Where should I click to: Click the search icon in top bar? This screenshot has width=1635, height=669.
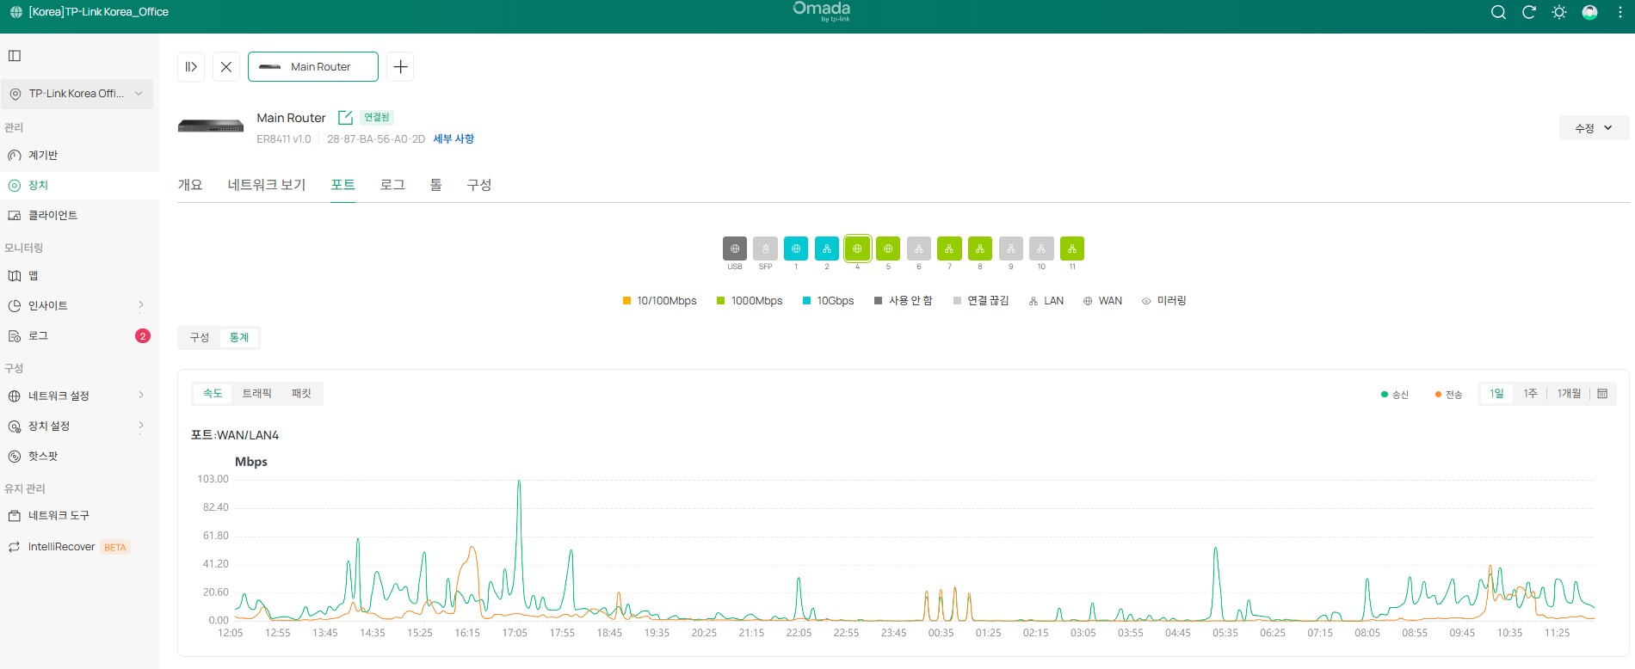click(x=1498, y=12)
